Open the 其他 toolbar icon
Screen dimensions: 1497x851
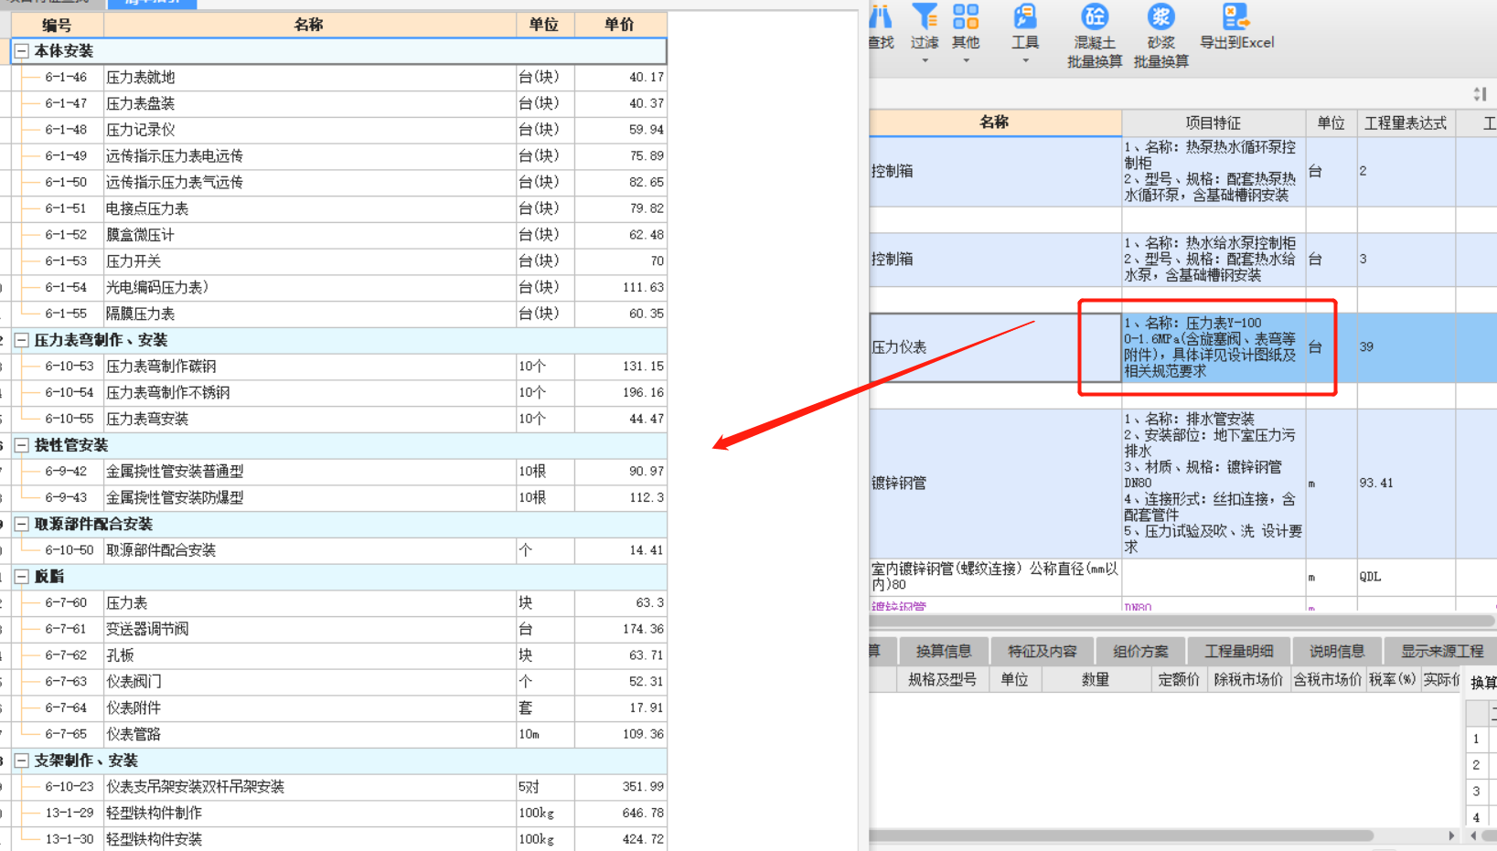[x=966, y=16]
